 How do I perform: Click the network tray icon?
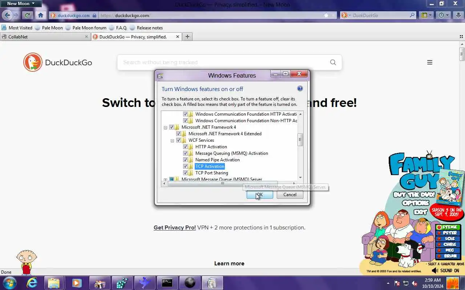pyautogui.click(x=406, y=283)
